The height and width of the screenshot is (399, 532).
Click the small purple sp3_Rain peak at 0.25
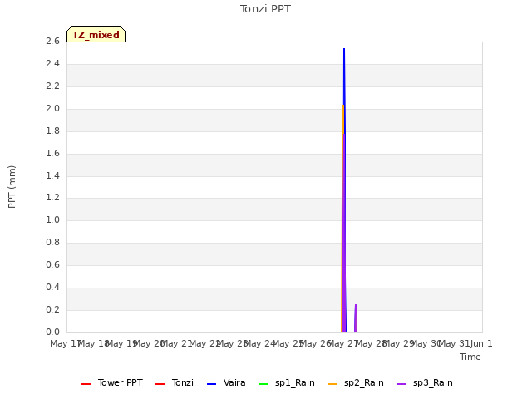coord(356,305)
